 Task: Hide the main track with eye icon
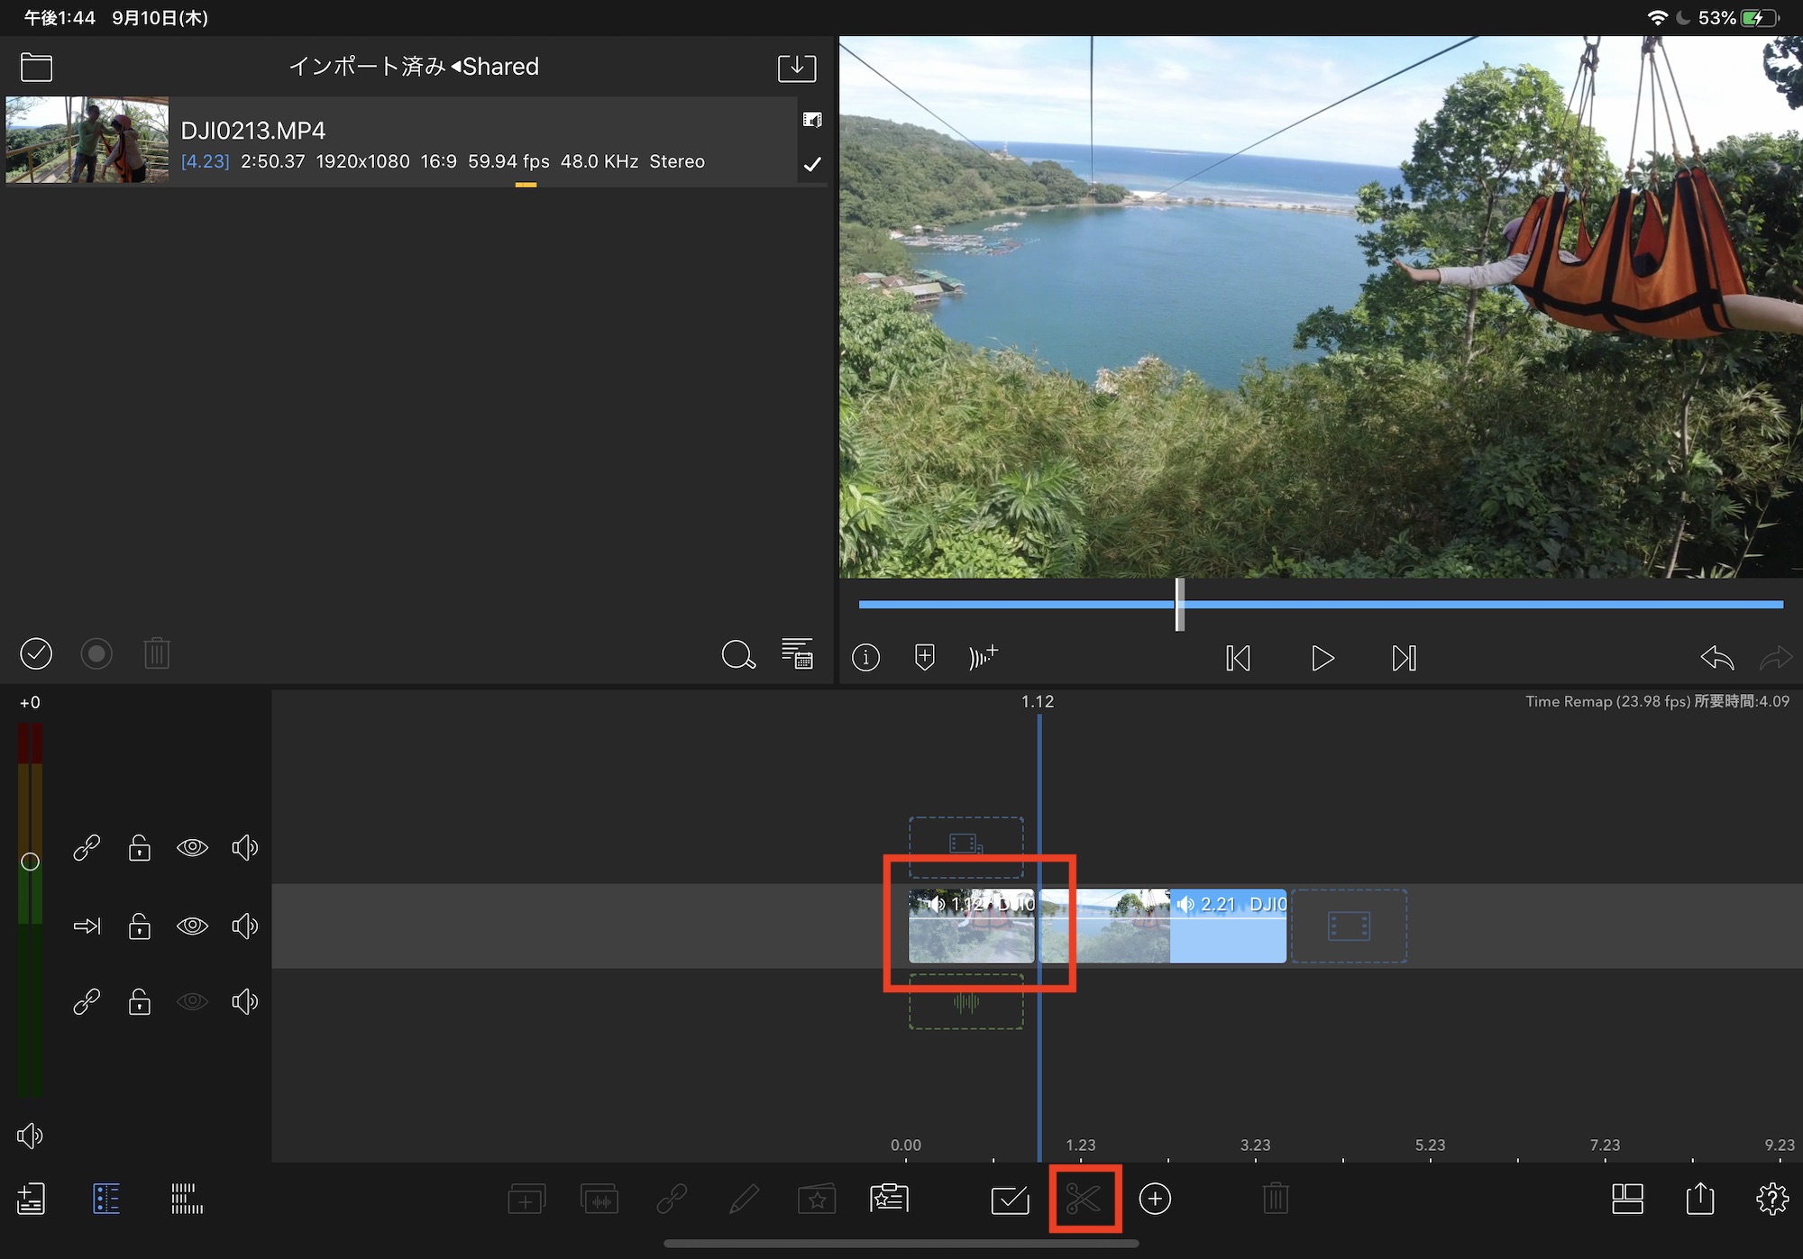coord(192,926)
